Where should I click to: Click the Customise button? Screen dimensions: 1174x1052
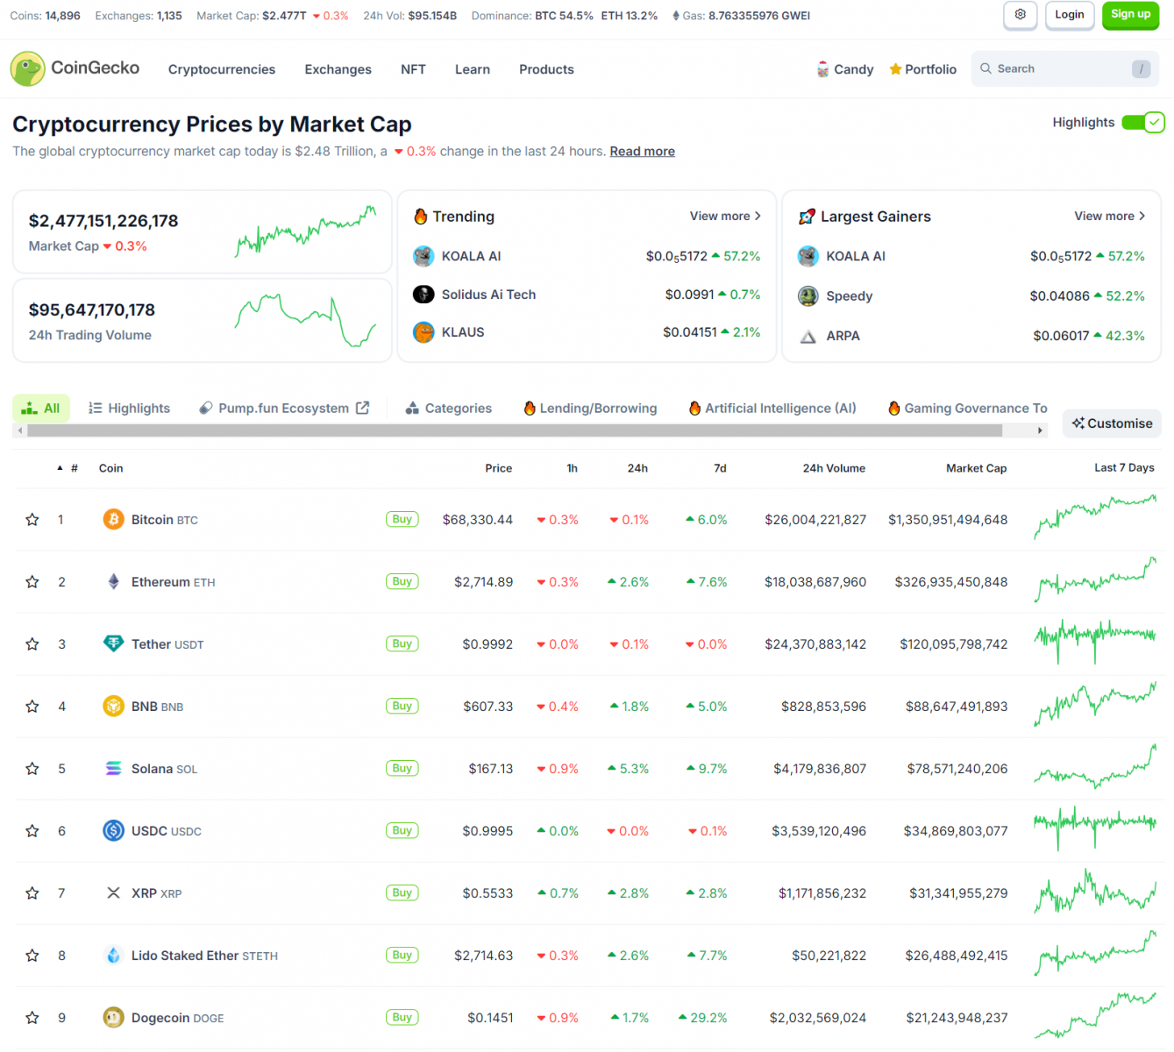[1113, 423]
